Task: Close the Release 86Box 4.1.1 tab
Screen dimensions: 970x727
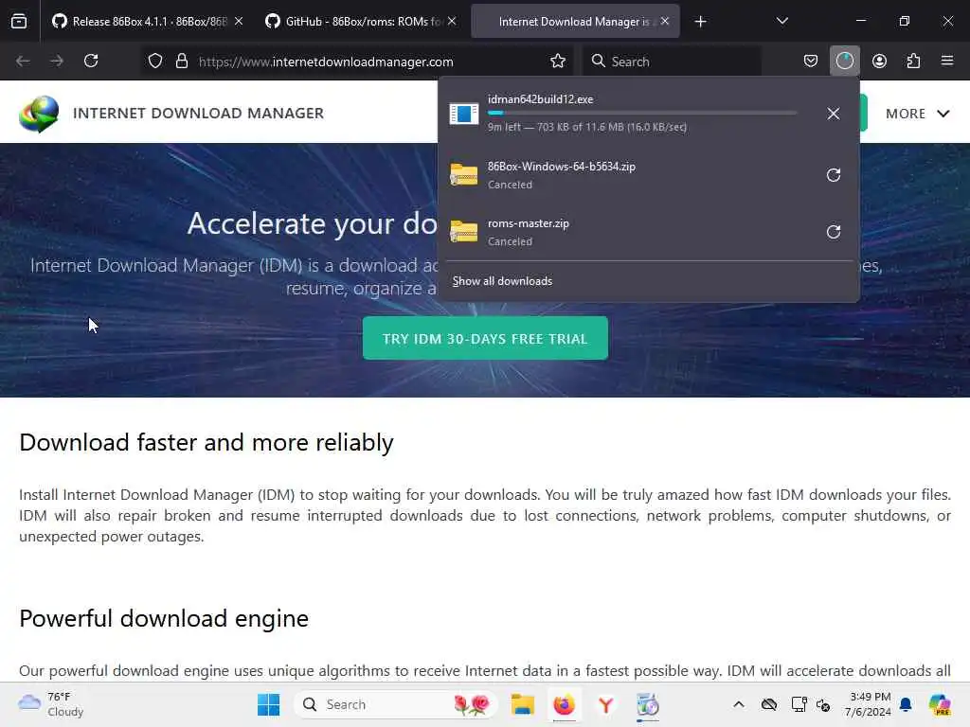Action: 239,22
